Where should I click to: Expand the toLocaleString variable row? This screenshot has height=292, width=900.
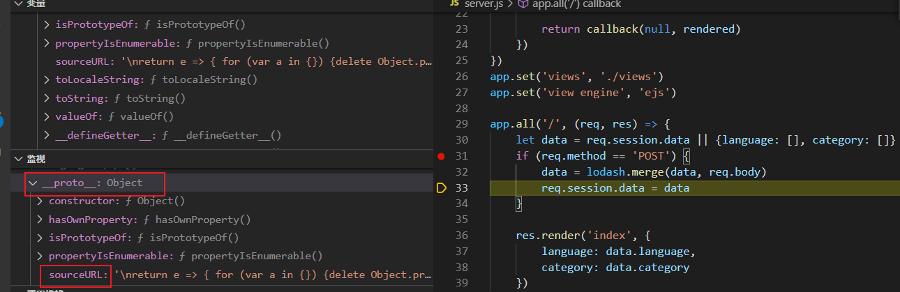point(47,79)
